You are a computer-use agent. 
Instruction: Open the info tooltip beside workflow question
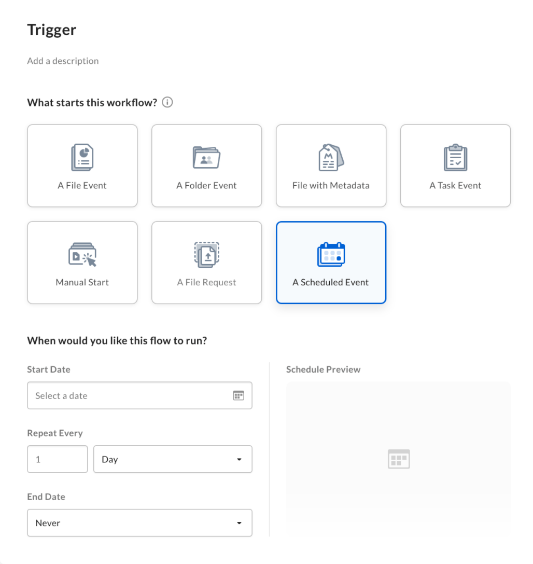[x=167, y=103]
